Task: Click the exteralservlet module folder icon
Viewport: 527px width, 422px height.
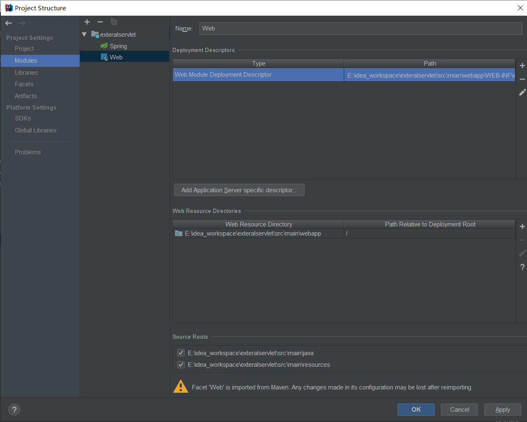Action: coord(95,34)
